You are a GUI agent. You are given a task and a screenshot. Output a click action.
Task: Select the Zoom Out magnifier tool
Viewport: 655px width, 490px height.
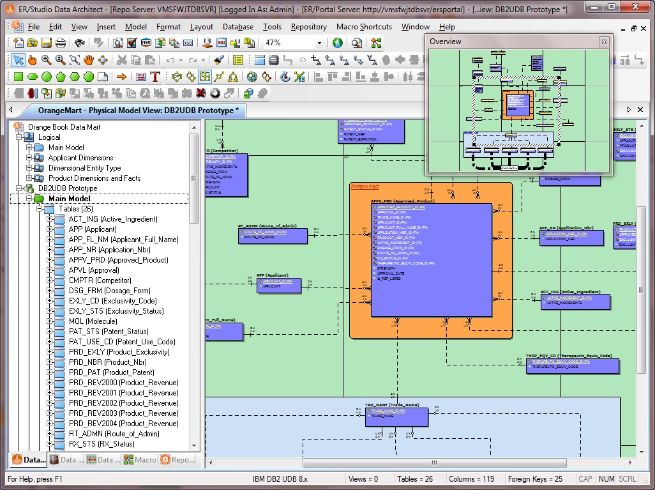click(61, 60)
